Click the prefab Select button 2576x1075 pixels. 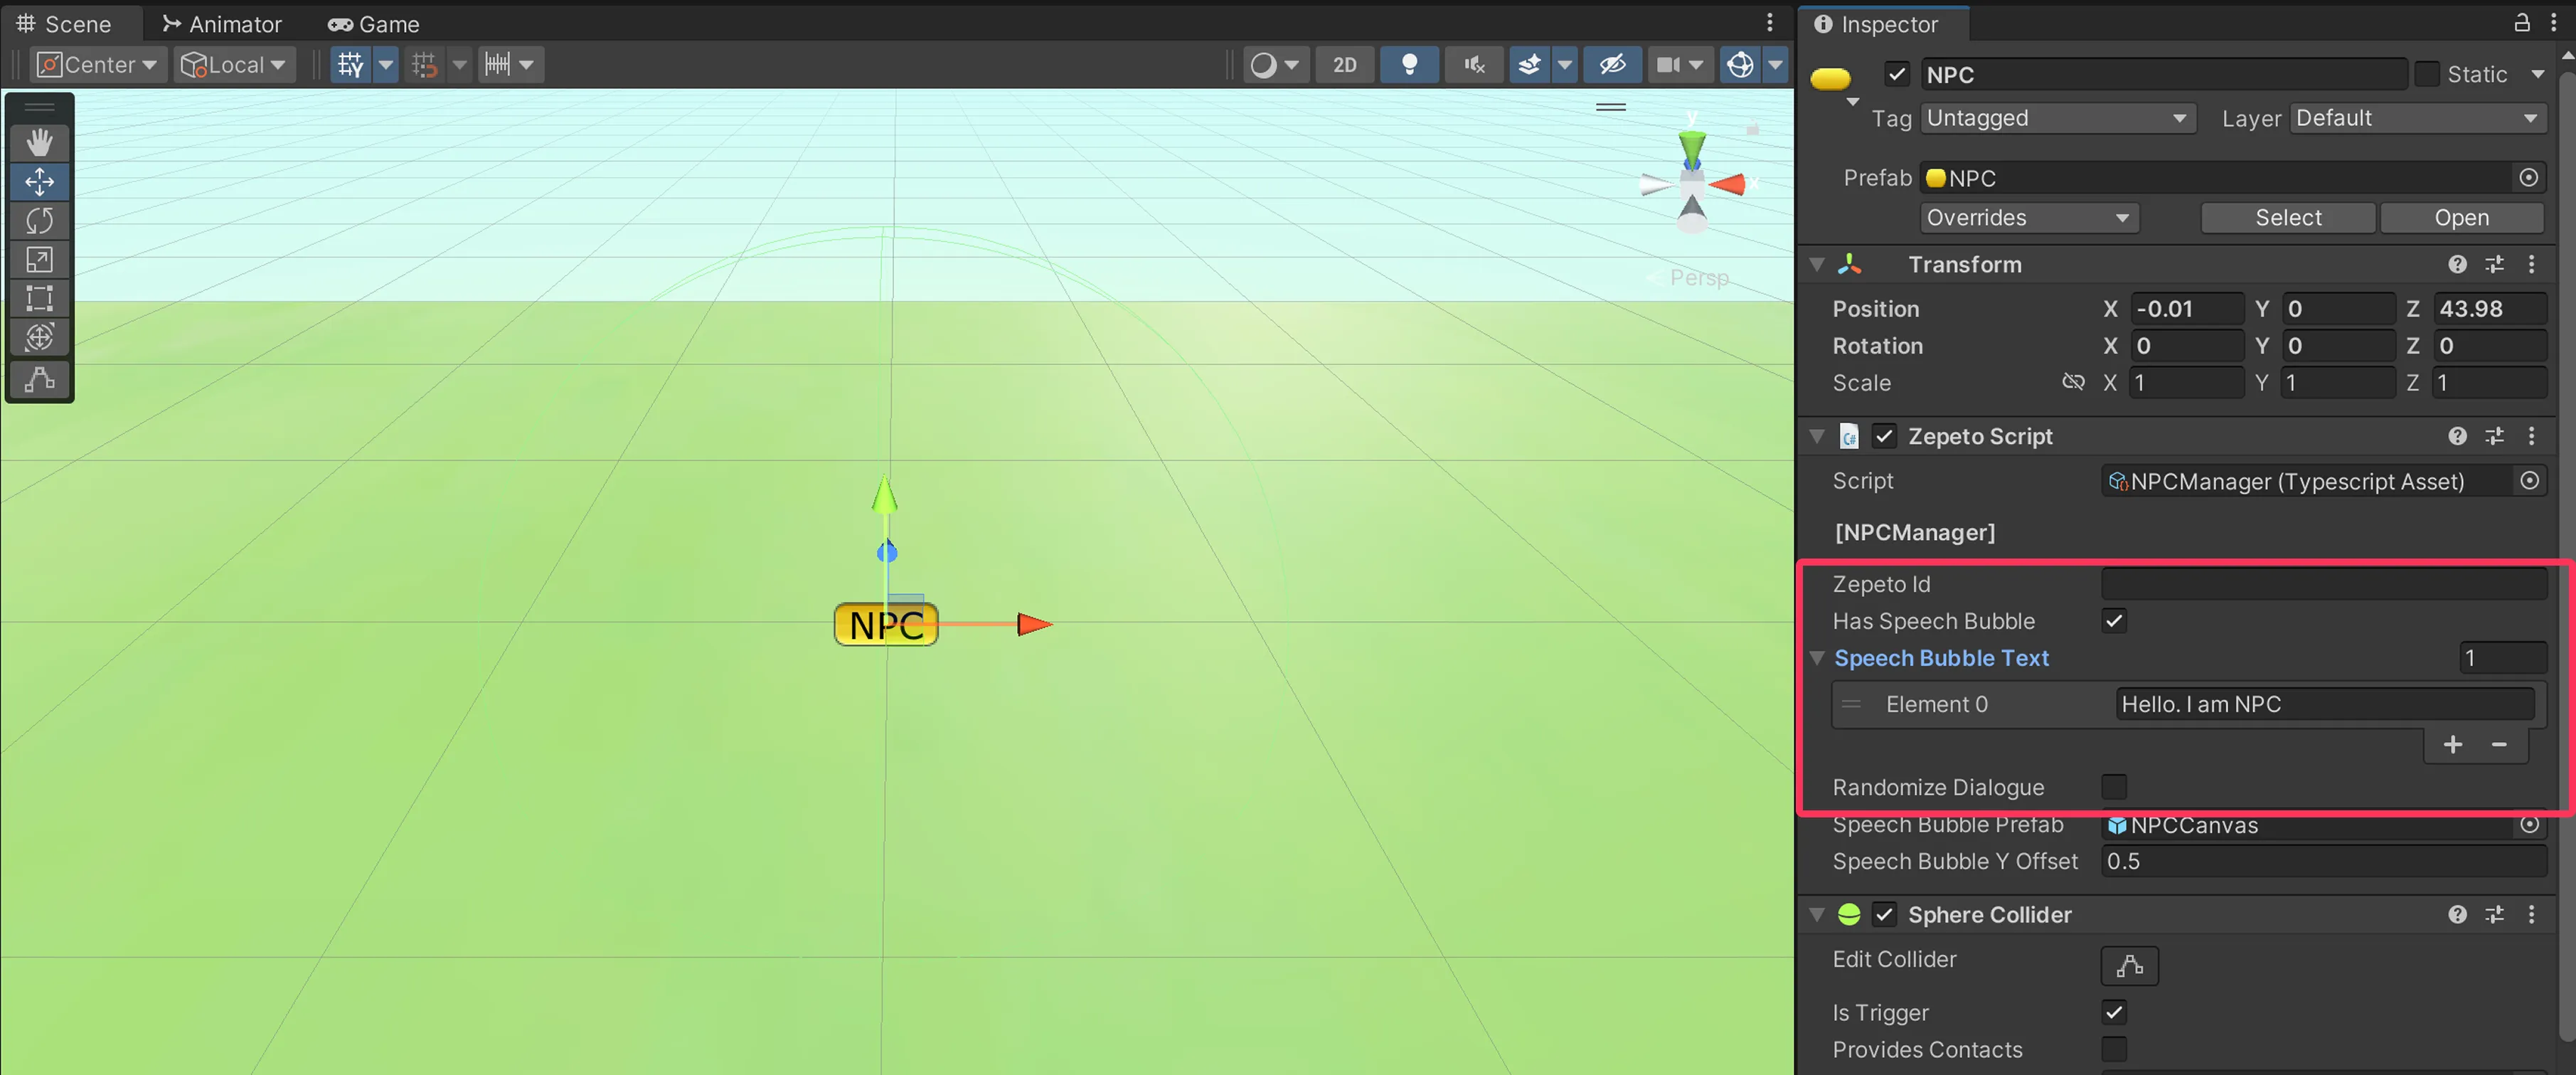click(2287, 217)
